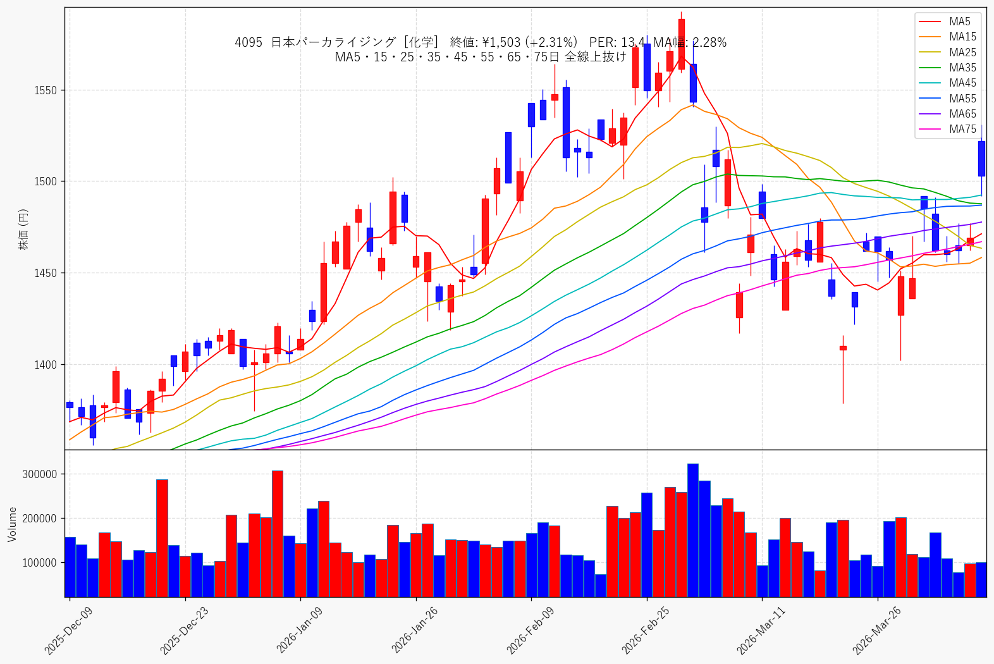Select the 2026-Jan-09 date label
The image size is (994, 664).
pyautogui.click(x=300, y=630)
